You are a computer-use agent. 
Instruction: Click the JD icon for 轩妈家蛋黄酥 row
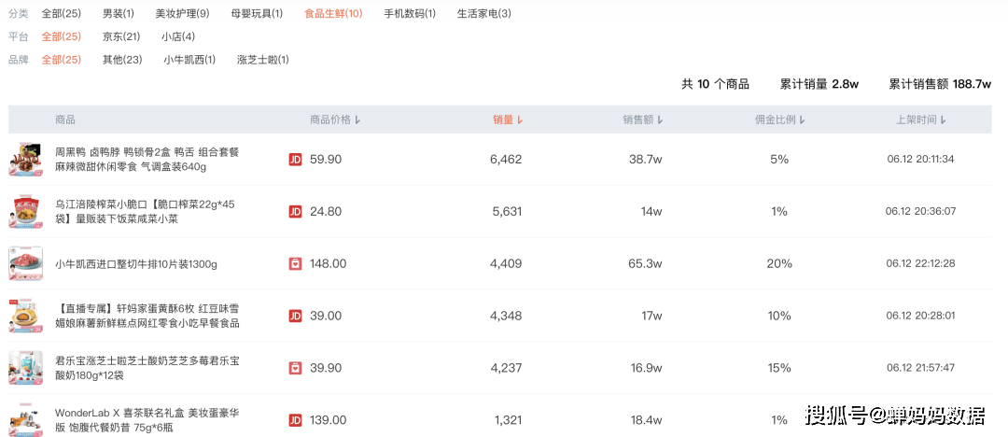pyautogui.click(x=295, y=317)
